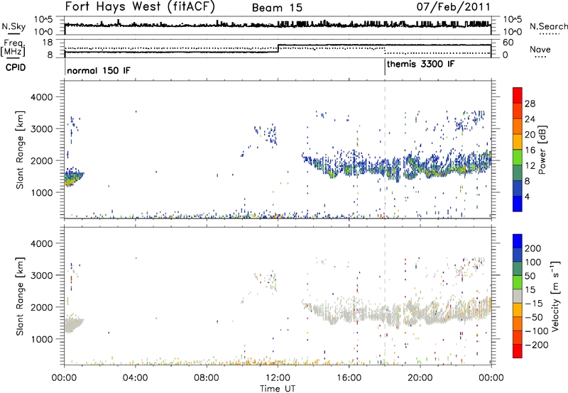
Task: Click the blue top of Velocity colorbar
Action: [518, 241]
